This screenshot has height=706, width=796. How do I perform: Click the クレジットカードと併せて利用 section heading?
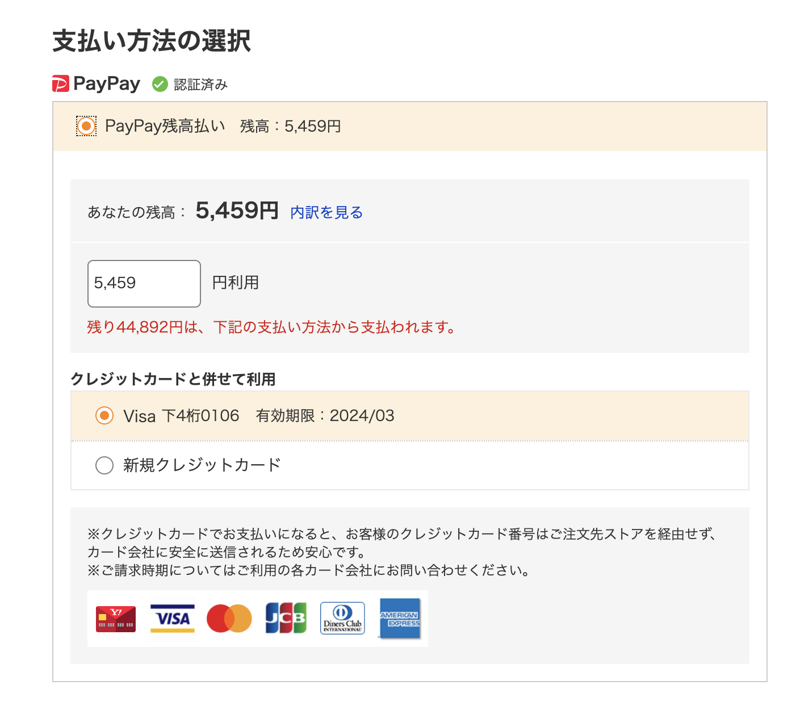(173, 379)
